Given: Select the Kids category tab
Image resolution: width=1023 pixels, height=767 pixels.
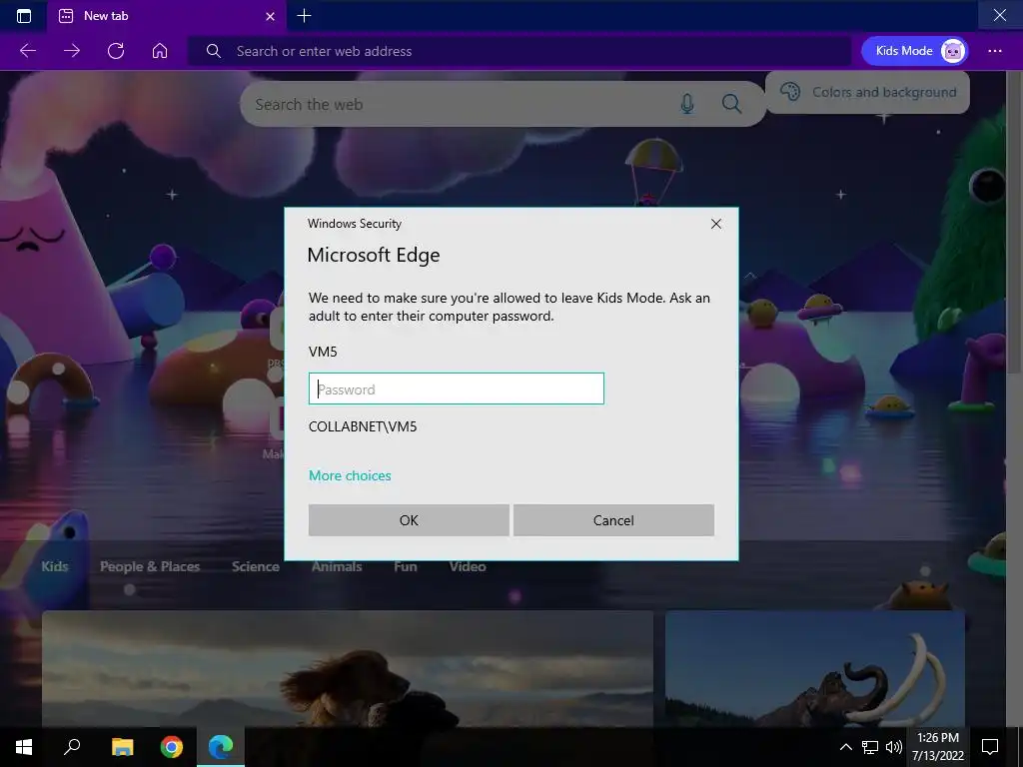Looking at the screenshot, I should [55, 566].
